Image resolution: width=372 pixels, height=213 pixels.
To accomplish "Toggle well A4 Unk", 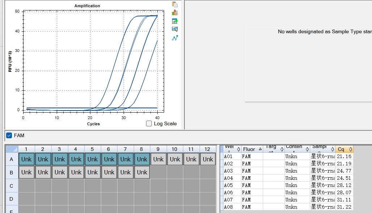I will 76,159.
